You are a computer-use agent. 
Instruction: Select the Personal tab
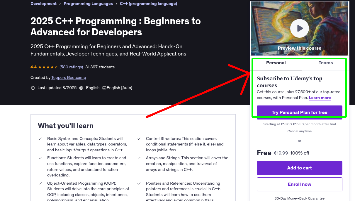276,63
